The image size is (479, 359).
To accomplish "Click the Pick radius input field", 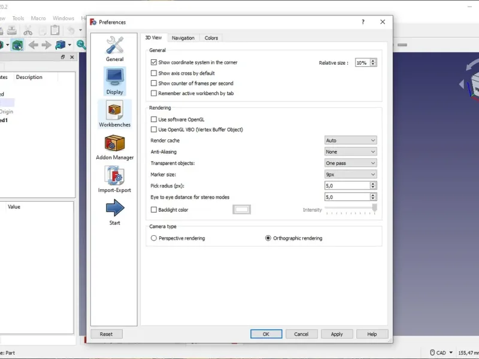I will pyautogui.click(x=347, y=185).
